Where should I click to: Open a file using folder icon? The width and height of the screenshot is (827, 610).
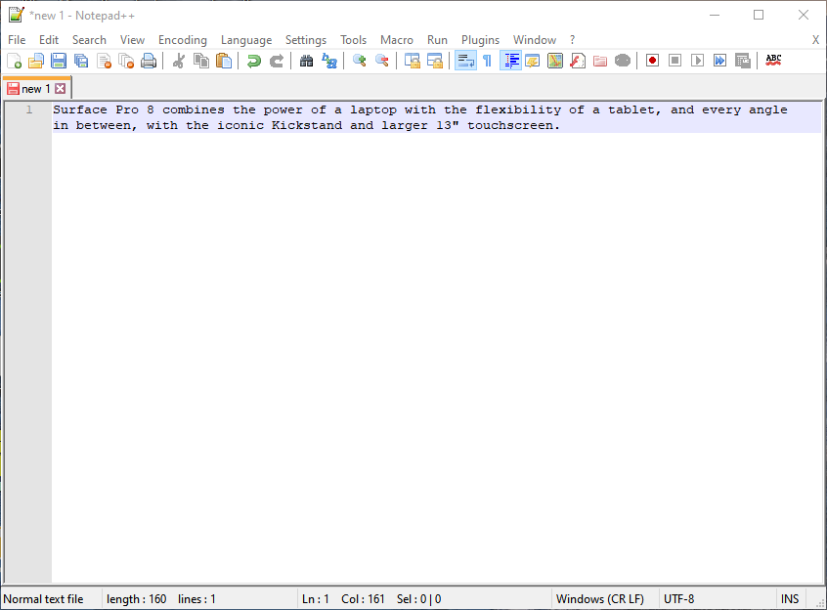tap(36, 62)
